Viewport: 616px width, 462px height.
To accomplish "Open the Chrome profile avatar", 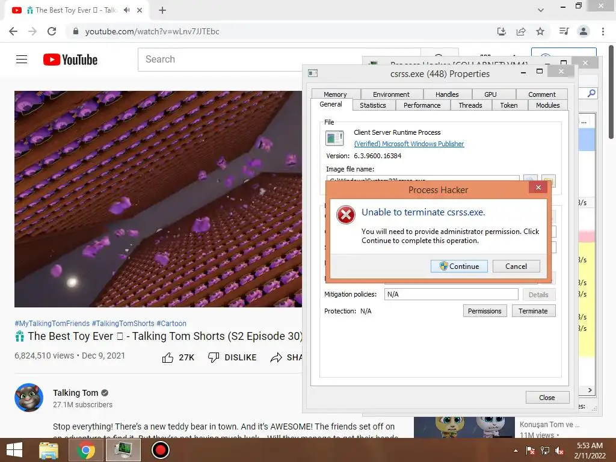I will 584,31.
